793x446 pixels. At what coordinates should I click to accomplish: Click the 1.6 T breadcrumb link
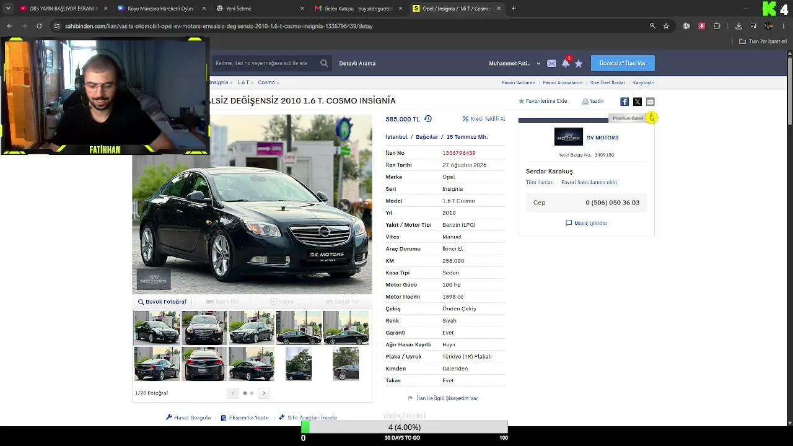point(243,82)
